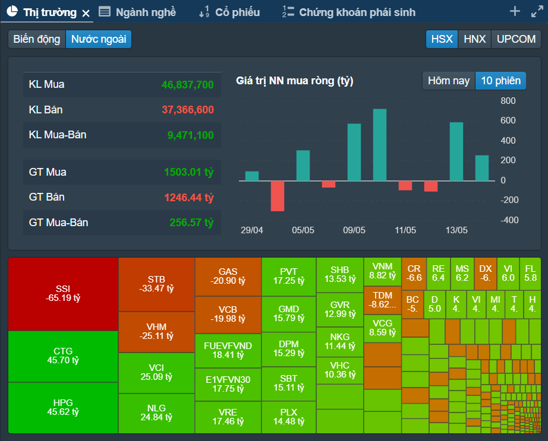Click the list icon beside Ngành nghề
548x441 pixels.
click(x=105, y=12)
